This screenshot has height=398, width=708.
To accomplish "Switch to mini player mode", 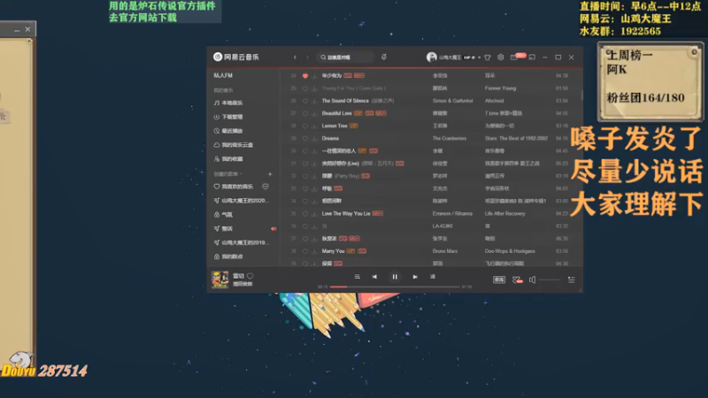I will tap(532, 57).
